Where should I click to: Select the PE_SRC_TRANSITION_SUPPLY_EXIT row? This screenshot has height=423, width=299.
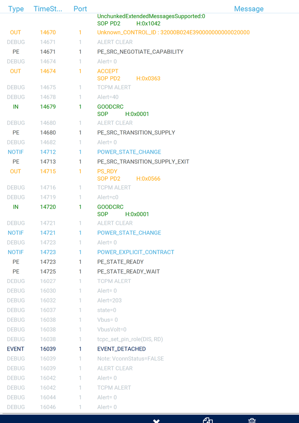coord(150,162)
